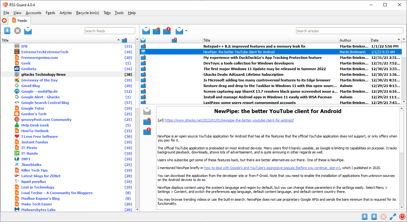Viewport: 407px width, 222px height.
Task: Update all feeds
Action: [7, 31]
